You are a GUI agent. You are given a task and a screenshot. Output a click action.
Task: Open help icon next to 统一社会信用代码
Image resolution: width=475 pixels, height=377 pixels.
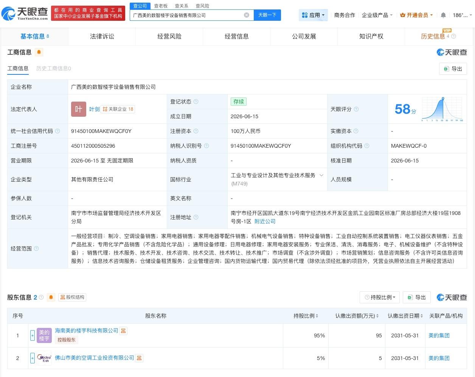click(57, 131)
